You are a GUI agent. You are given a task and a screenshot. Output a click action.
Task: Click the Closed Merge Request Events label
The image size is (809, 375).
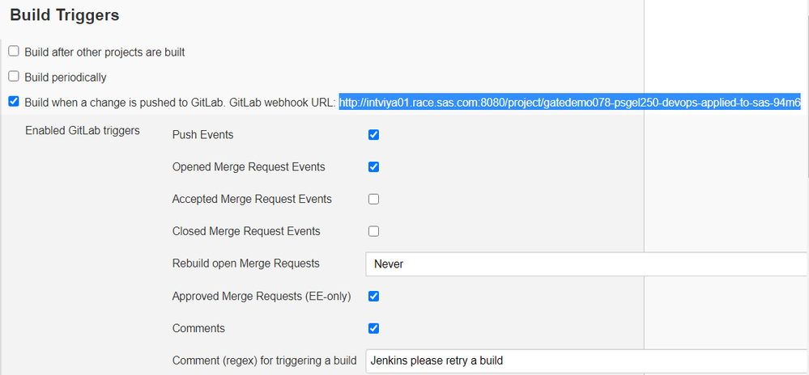[x=246, y=231]
